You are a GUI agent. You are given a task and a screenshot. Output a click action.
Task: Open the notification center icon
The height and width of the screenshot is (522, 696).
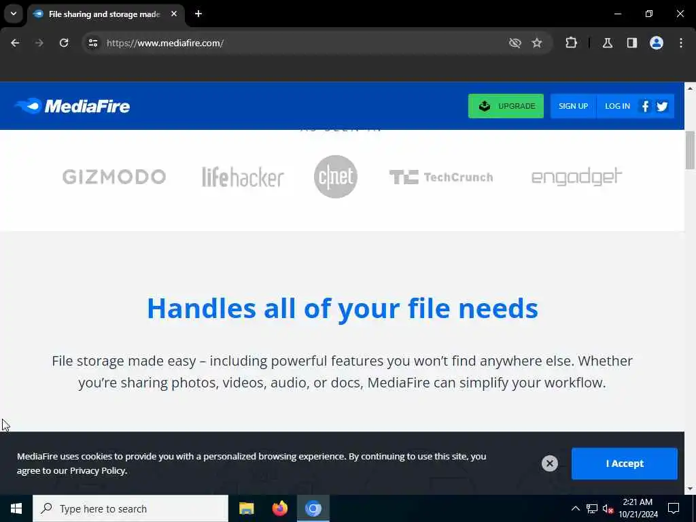click(x=674, y=508)
